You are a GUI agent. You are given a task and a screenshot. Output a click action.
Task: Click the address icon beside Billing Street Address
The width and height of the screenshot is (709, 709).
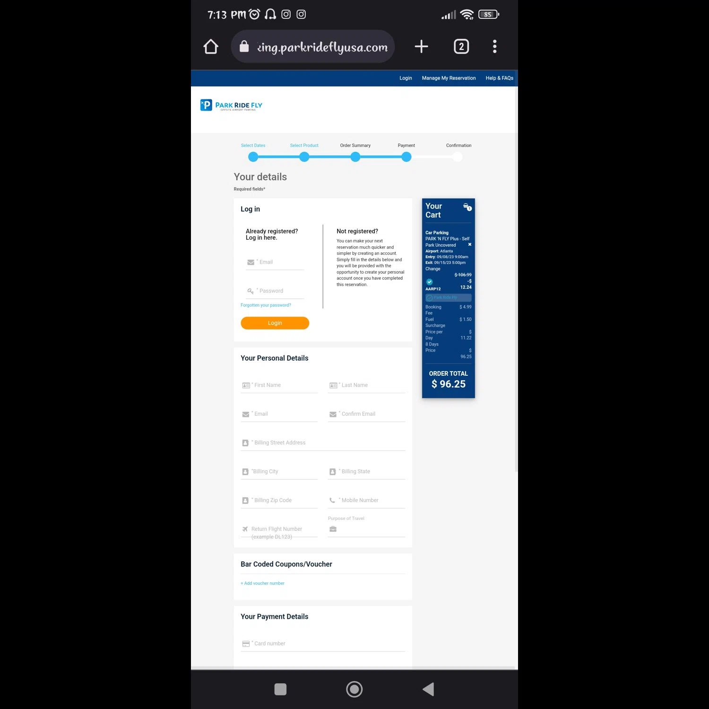pos(245,443)
